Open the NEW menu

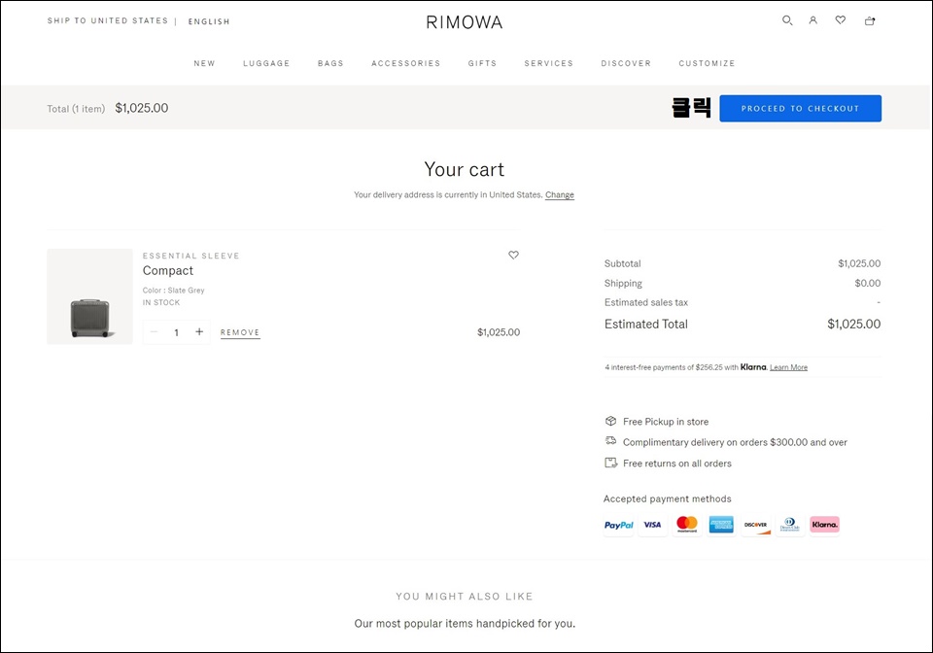coord(204,63)
